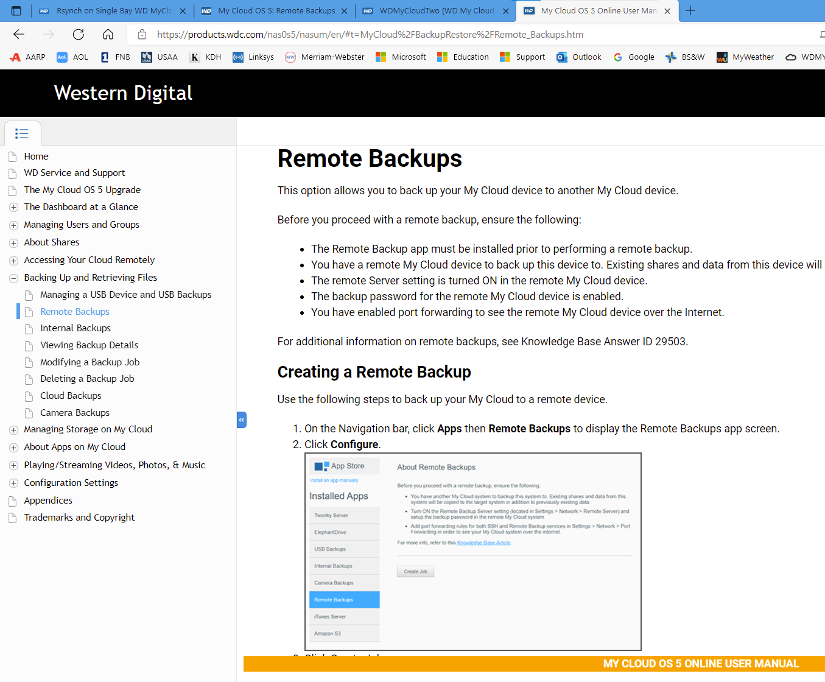This screenshot has width=825, height=682.
Task: Open the AARP bookmark
Action: (x=28, y=57)
